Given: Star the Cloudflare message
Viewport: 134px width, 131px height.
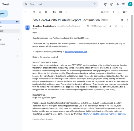Looking at the screenshot, I should coord(110,26).
